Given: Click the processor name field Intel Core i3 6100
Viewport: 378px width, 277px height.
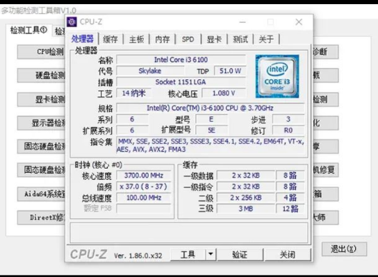Looking at the screenshot, I should [x=181, y=60].
